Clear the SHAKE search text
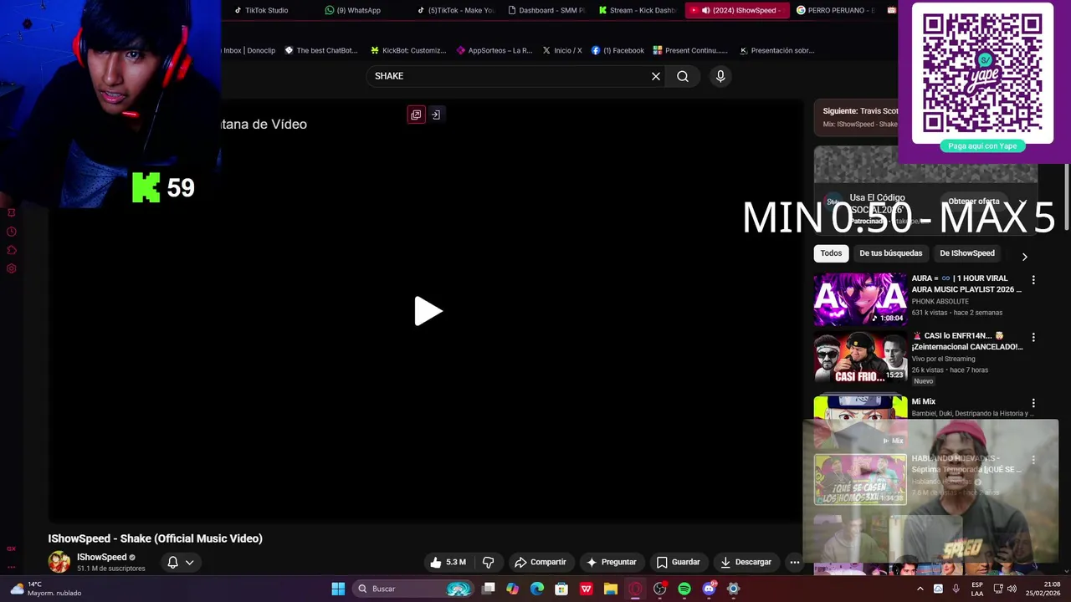This screenshot has height=602, width=1071. (x=656, y=76)
